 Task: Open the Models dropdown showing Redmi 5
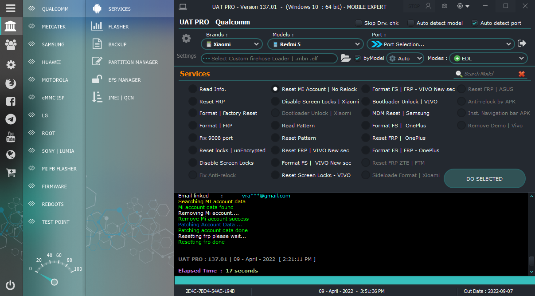point(315,44)
